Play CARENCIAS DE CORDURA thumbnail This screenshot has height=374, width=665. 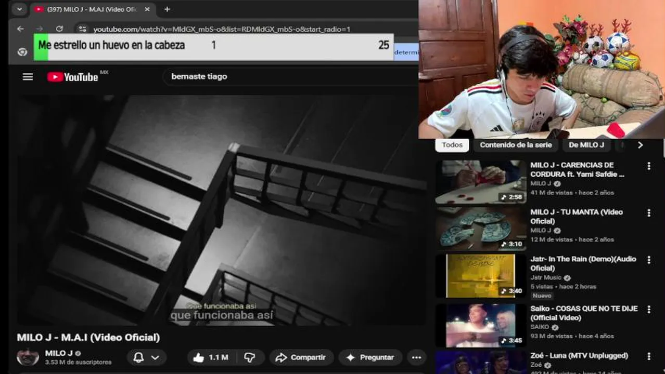[x=481, y=182]
